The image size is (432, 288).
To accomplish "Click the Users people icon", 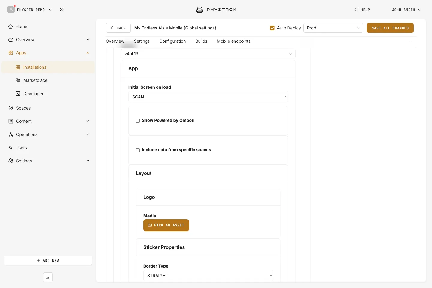I will coord(10,148).
